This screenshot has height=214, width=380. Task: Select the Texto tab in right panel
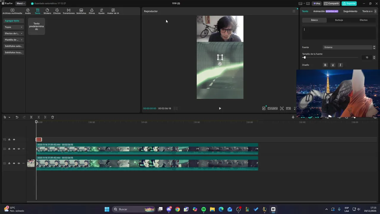(x=305, y=11)
